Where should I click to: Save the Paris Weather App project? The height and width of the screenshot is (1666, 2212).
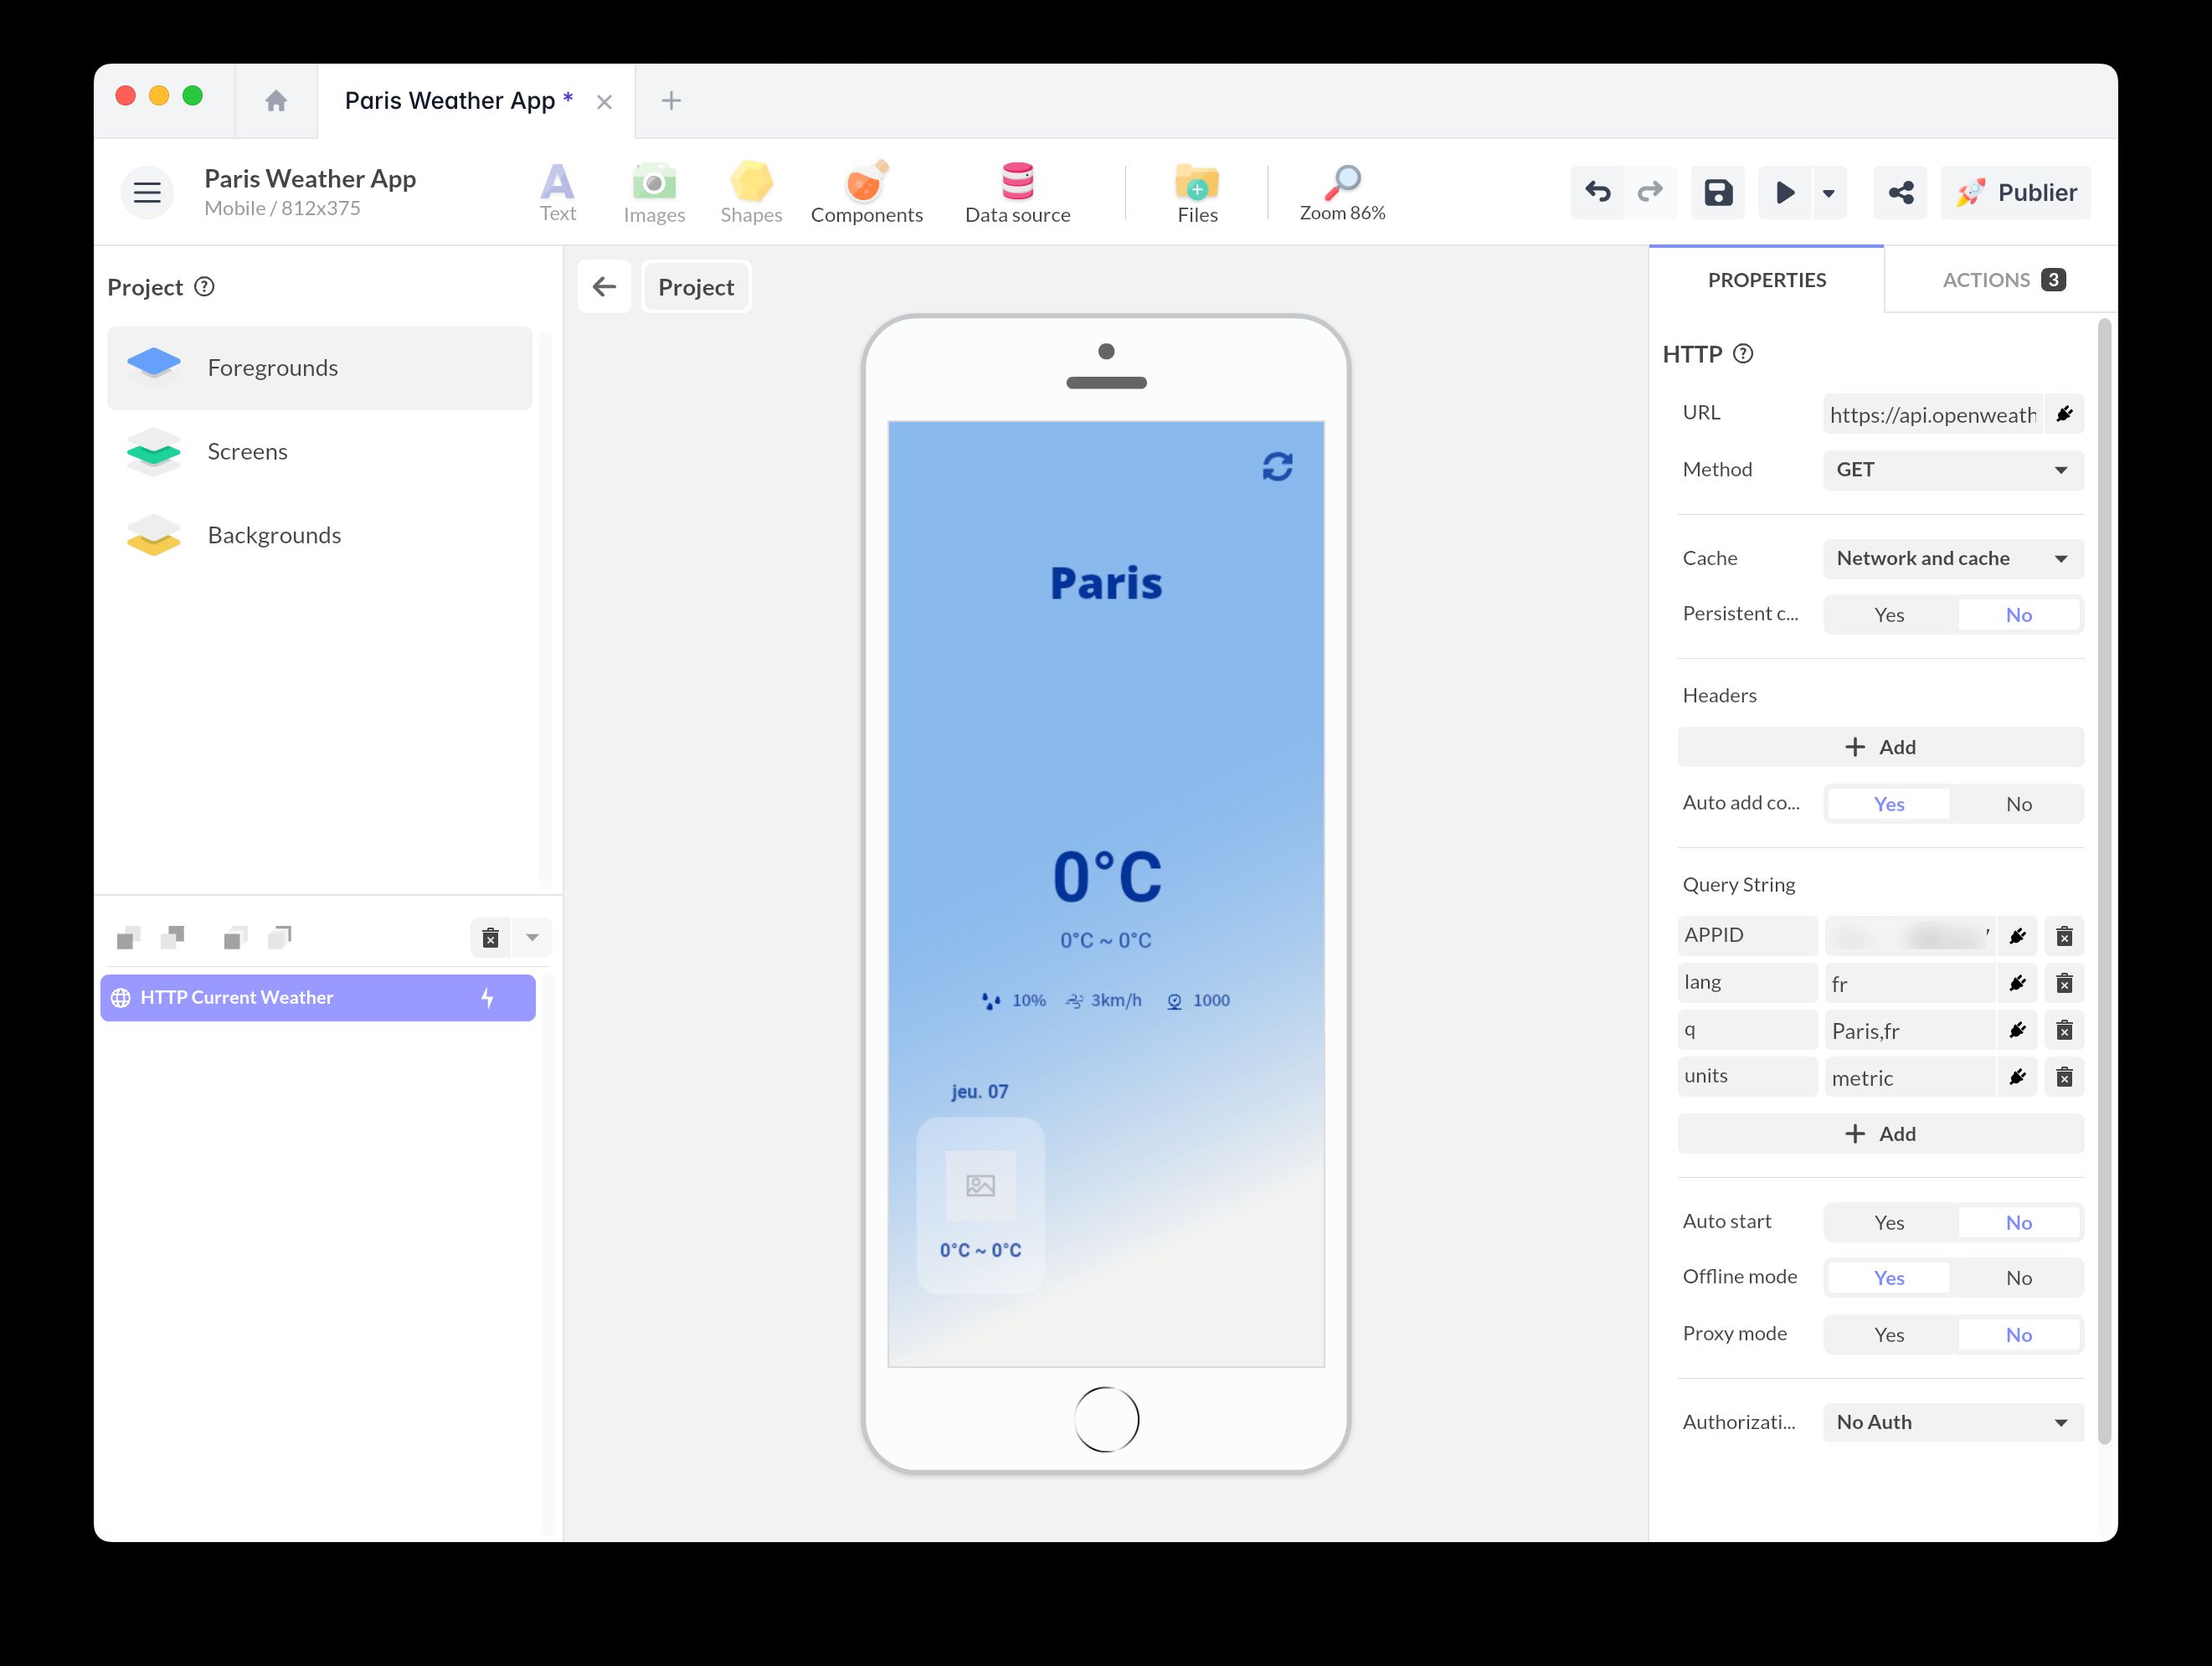(x=1717, y=192)
